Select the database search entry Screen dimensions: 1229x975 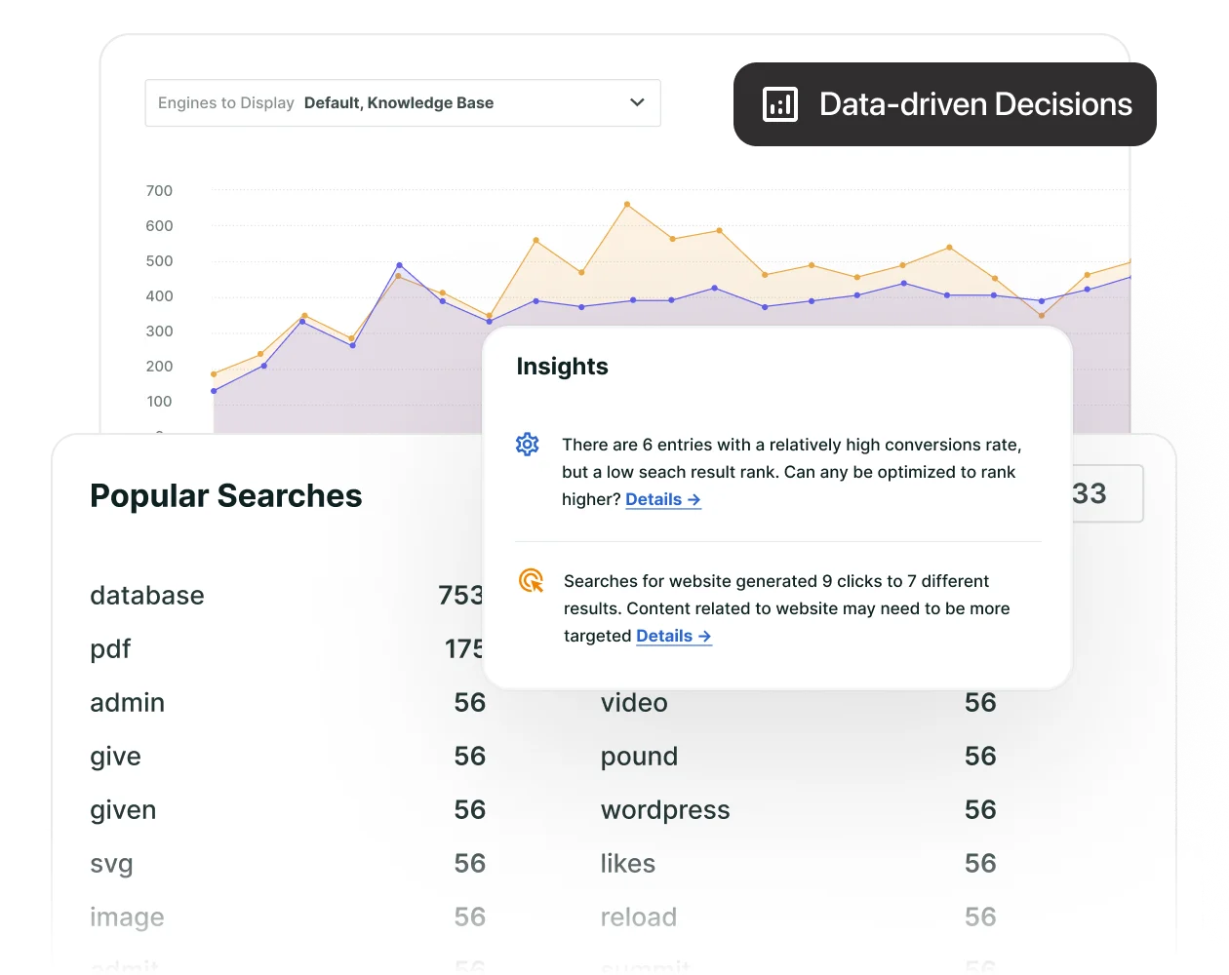(x=147, y=596)
